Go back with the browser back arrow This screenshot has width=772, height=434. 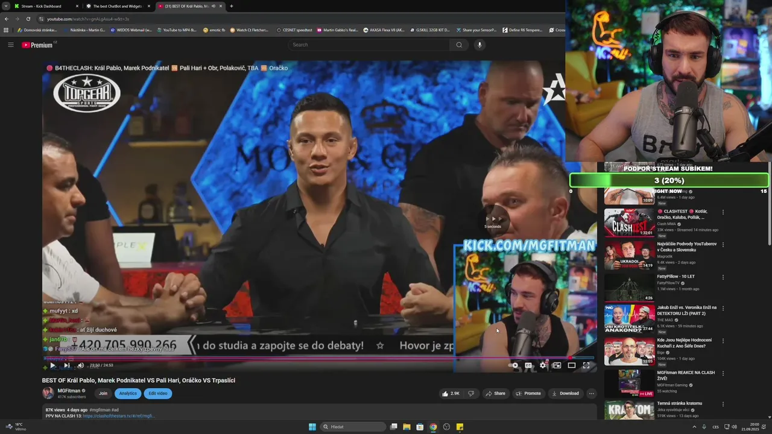[x=7, y=19]
